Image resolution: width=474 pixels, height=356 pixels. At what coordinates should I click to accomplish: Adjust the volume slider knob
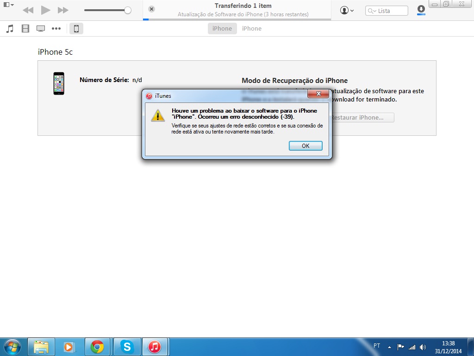click(128, 10)
